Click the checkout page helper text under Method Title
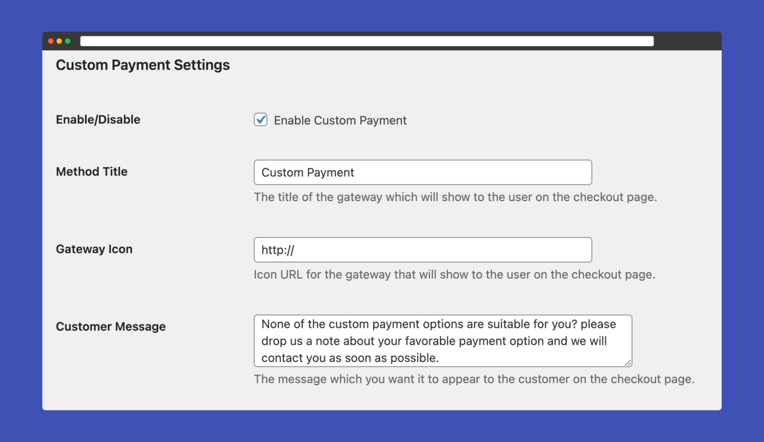Viewport: 764px width, 442px height. click(455, 197)
